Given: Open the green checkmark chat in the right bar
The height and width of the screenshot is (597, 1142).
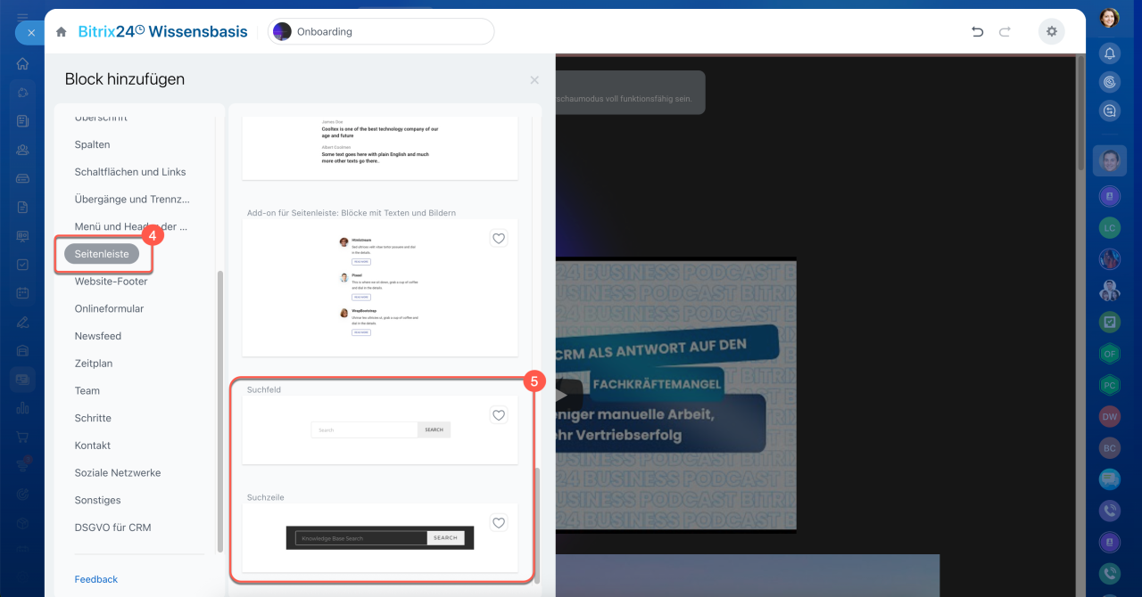Looking at the screenshot, I should [x=1110, y=322].
